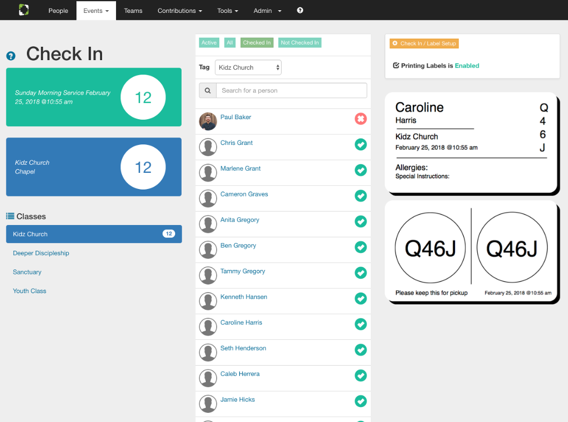Click Tammy Gregory's avatar icon
Screen dimensions: 568x422
208,275
